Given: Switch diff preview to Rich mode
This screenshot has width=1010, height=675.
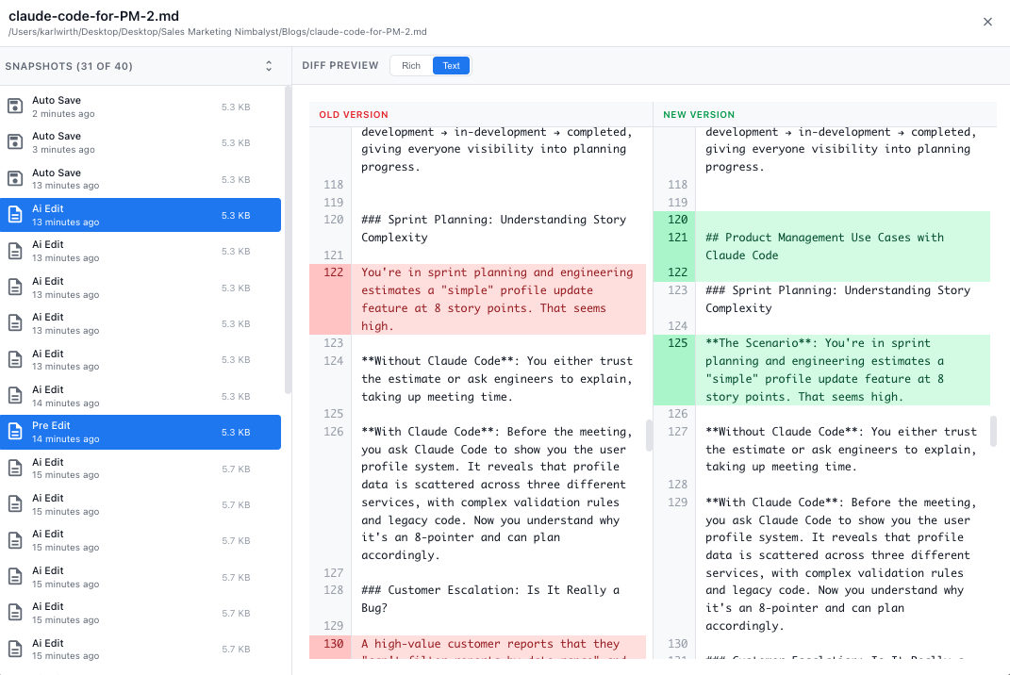Looking at the screenshot, I should click(x=411, y=66).
